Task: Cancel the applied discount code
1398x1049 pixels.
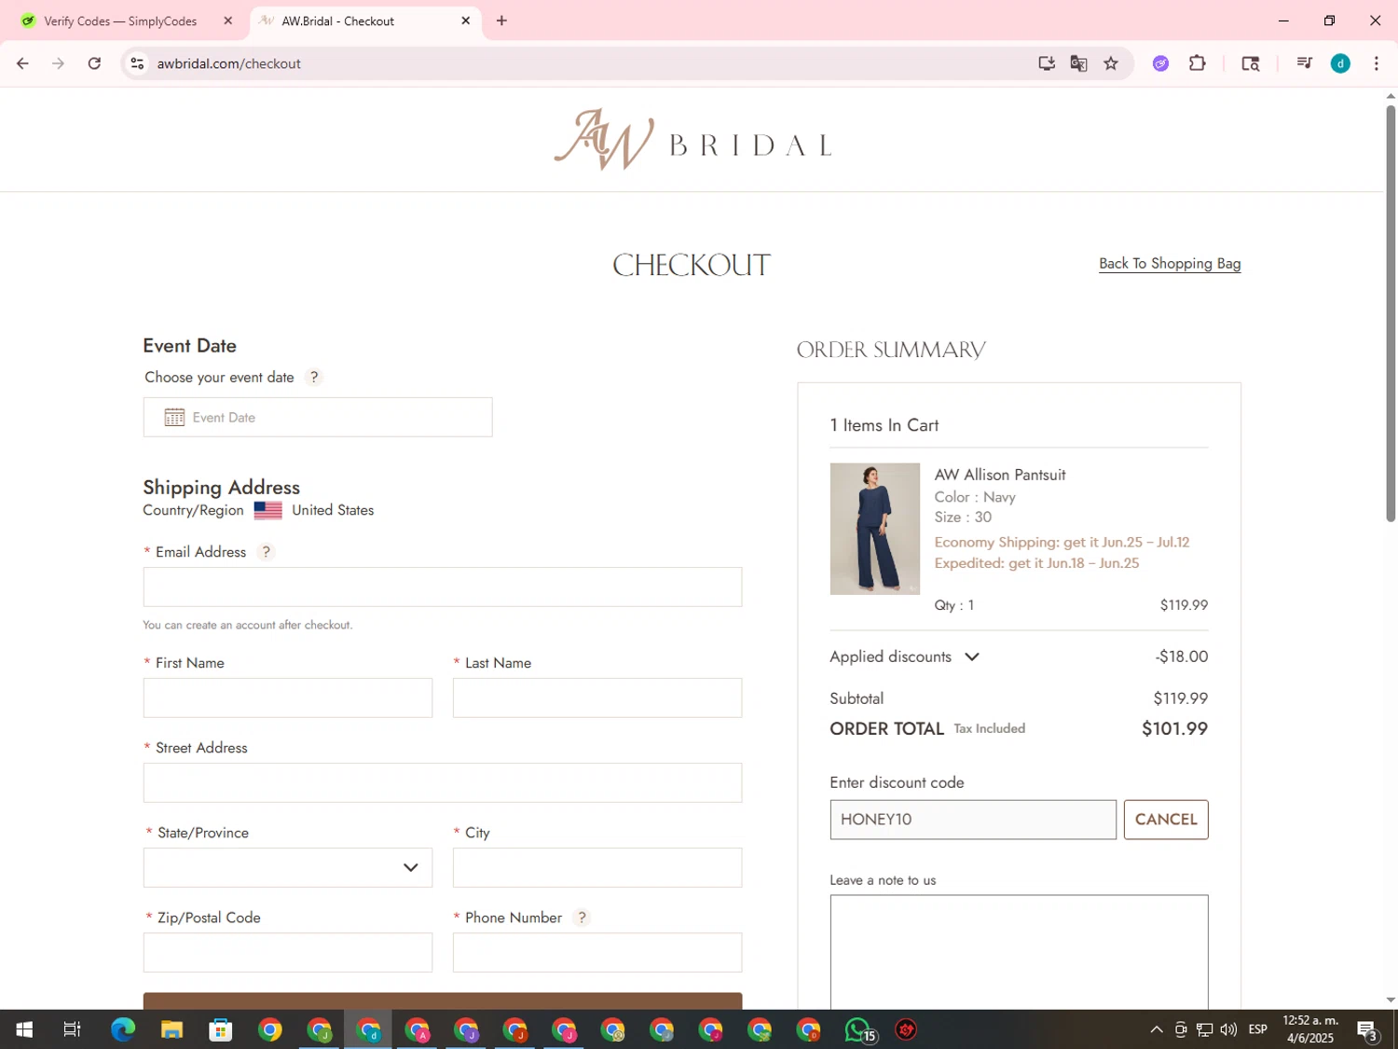Action: point(1166,820)
